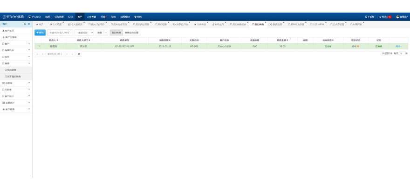Expand the 销售机会 sidebar group

point(16,50)
